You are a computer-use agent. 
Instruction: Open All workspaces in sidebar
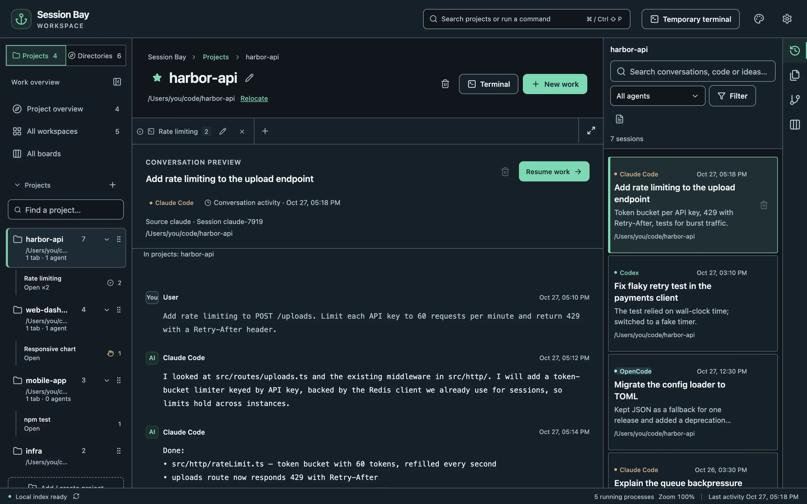click(66, 131)
